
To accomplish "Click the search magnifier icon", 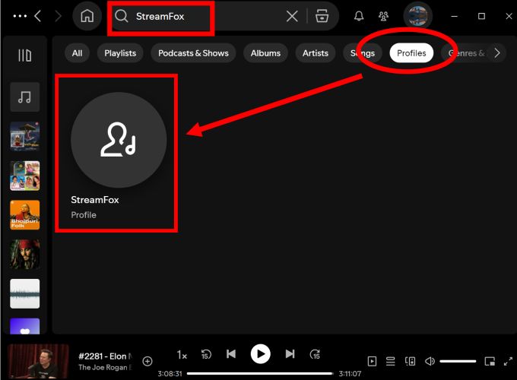I will click(x=122, y=16).
